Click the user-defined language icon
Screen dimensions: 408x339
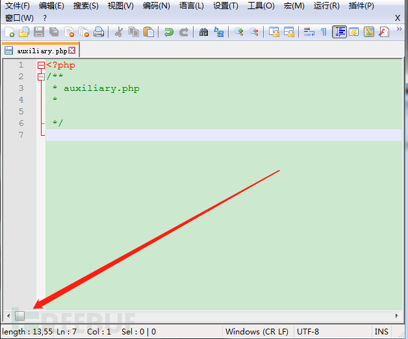[354, 32]
